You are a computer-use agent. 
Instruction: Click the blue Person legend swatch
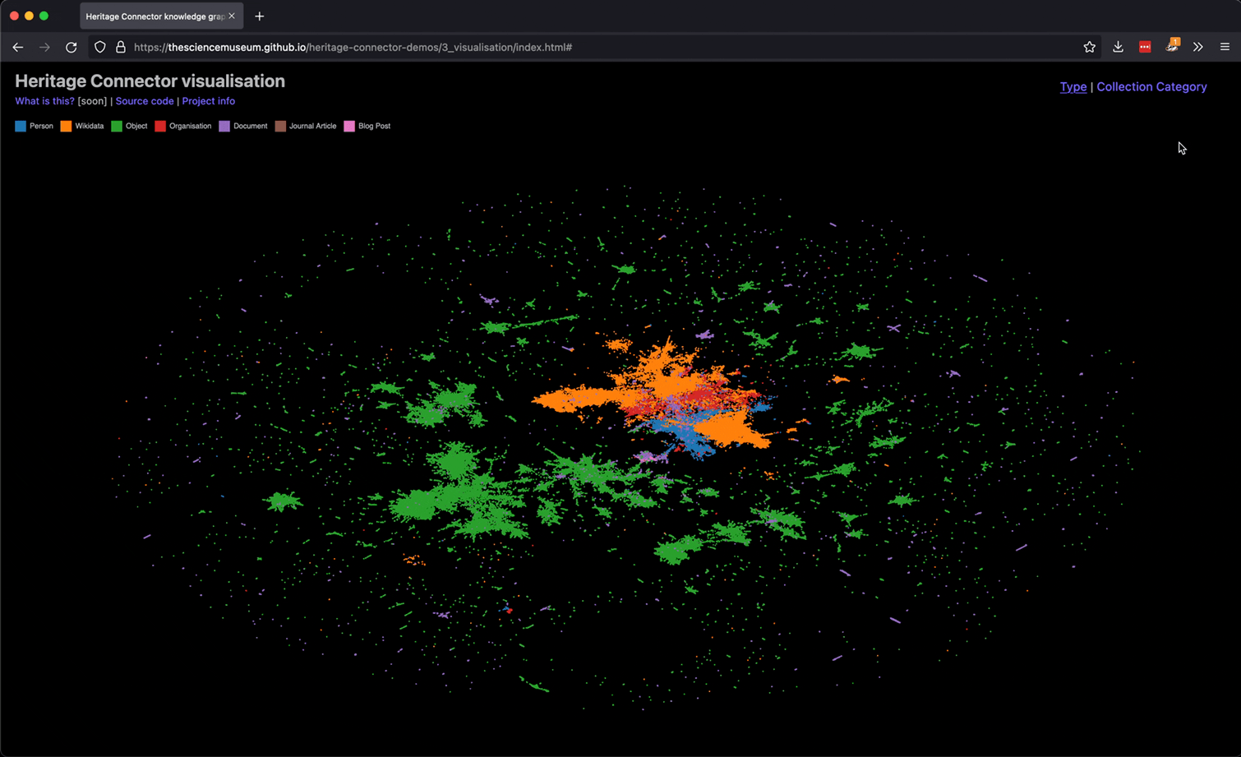pos(21,127)
